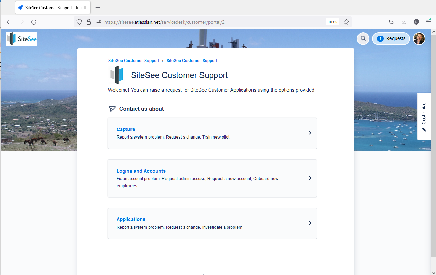Open the Pocket save icon
The height and width of the screenshot is (275, 436).
click(x=392, y=22)
